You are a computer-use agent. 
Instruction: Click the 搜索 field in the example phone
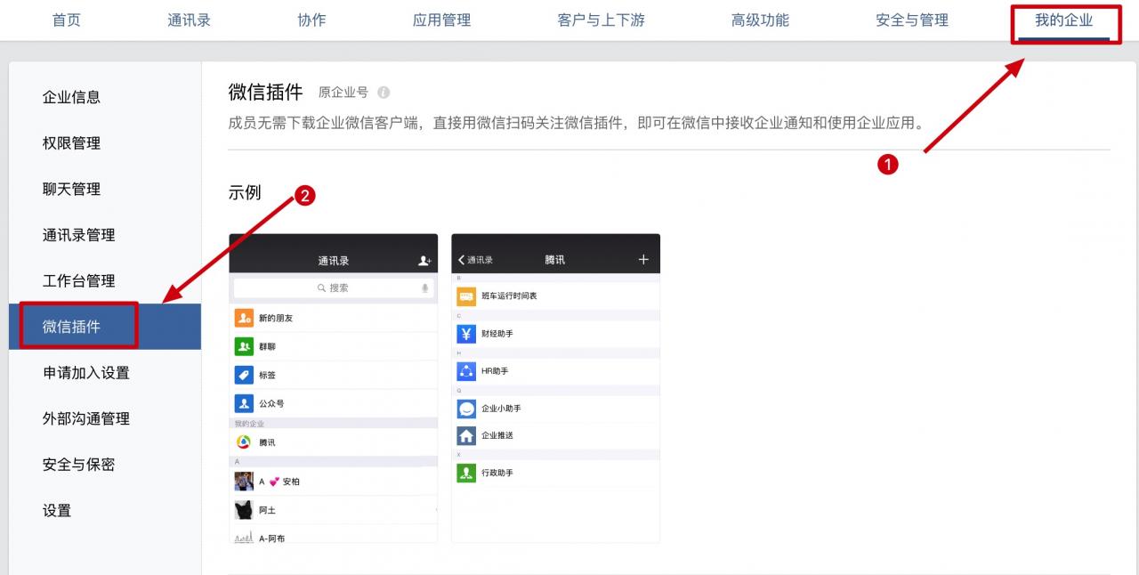(x=334, y=288)
